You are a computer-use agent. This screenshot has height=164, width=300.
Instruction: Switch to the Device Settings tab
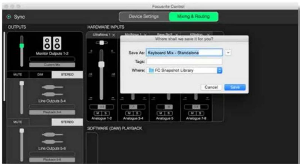pyautogui.click(x=144, y=17)
